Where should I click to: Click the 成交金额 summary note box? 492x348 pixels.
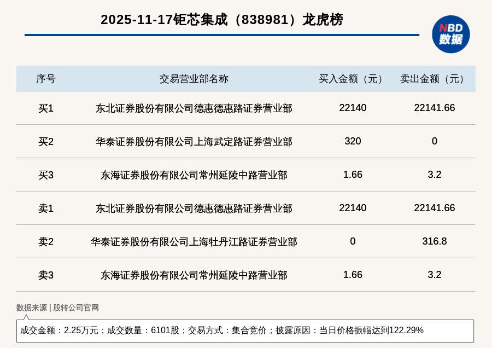pos(245,330)
